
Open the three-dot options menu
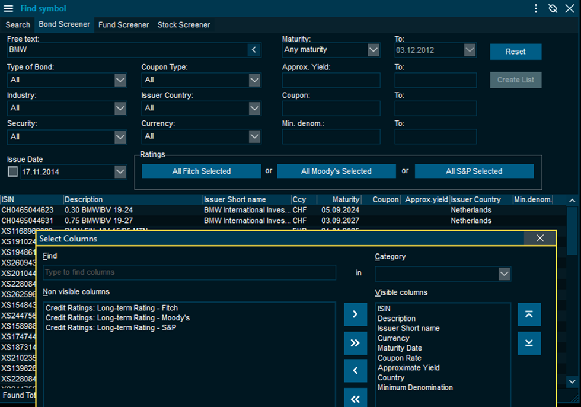536,8
